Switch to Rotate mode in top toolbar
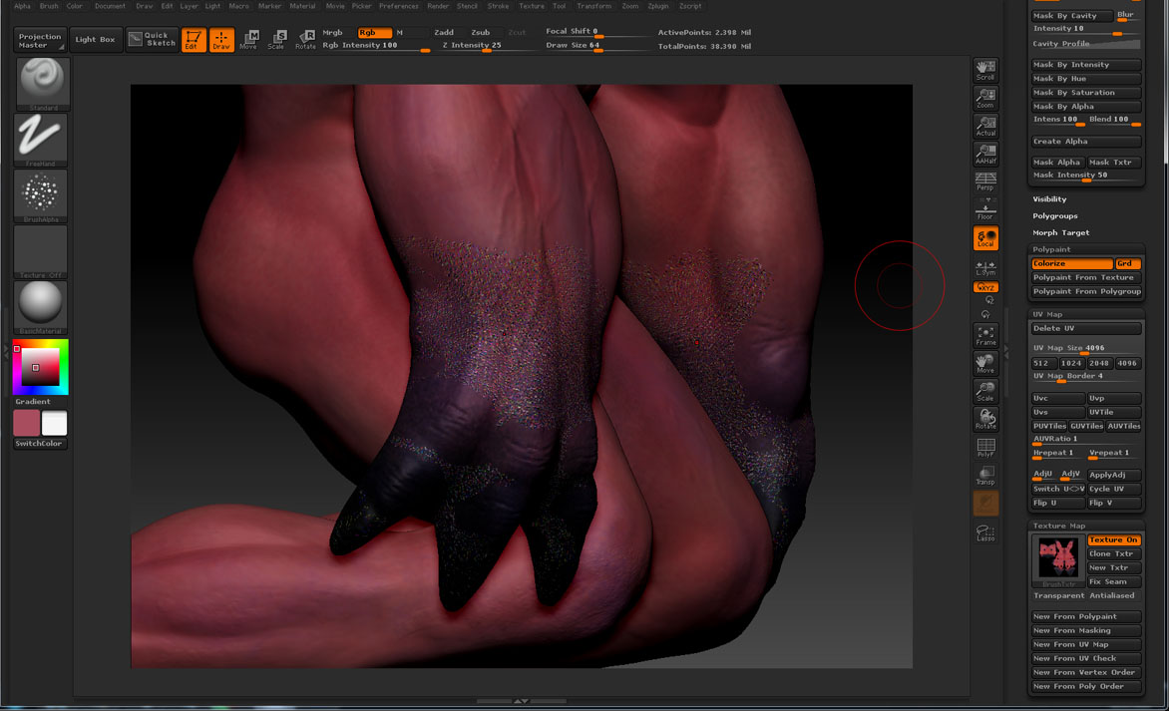 point(306,38)
